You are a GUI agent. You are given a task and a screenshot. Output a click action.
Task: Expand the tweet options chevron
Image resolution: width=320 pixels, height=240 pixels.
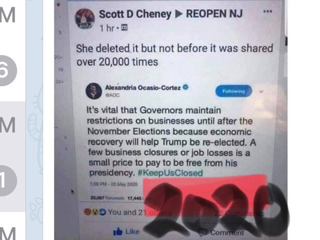coord(261,91)
